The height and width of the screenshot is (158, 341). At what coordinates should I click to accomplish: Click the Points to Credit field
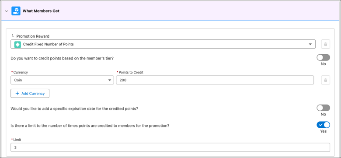point(215,80)
